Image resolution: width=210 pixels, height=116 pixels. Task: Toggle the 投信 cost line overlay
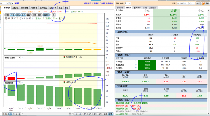pyautogui.click(x=18, y=15)
